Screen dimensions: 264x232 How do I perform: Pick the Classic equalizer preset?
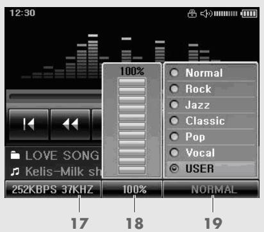click(211, 121)
